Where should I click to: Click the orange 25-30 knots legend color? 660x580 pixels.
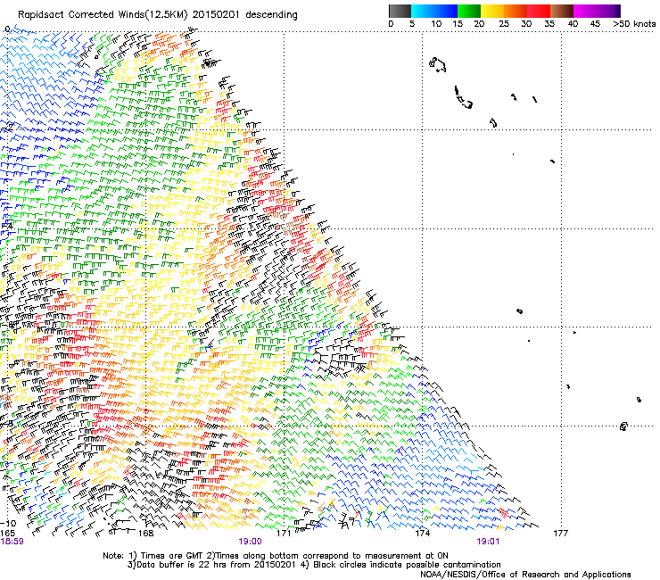coord(515,12)
